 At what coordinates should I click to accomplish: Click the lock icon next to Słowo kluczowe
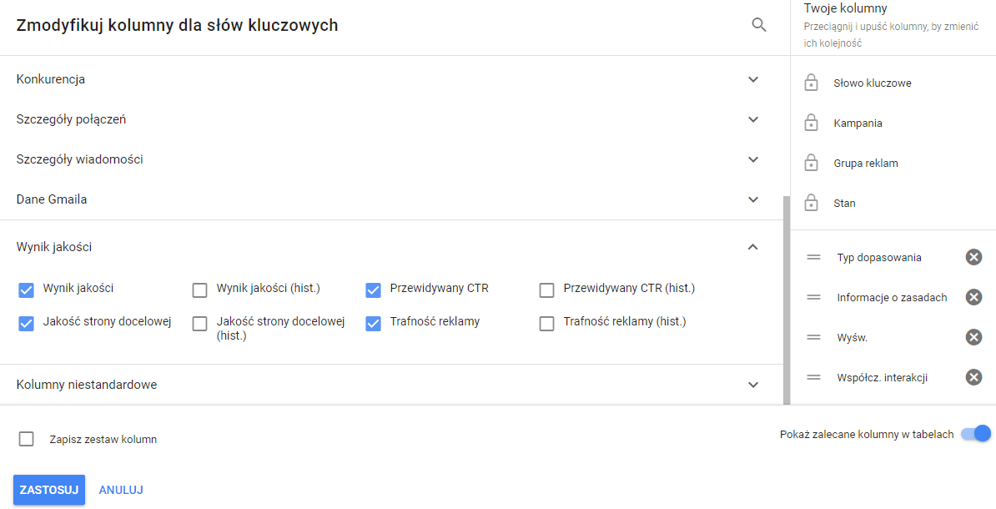810,83
